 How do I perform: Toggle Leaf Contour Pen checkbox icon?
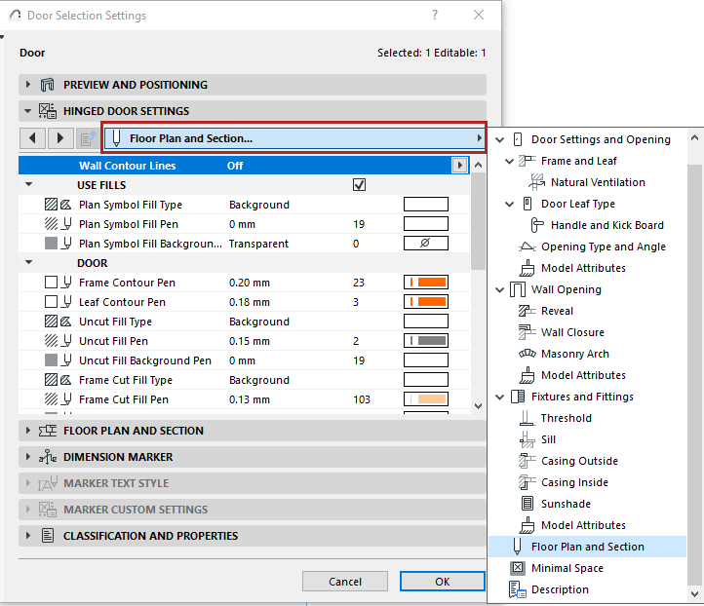51,302
